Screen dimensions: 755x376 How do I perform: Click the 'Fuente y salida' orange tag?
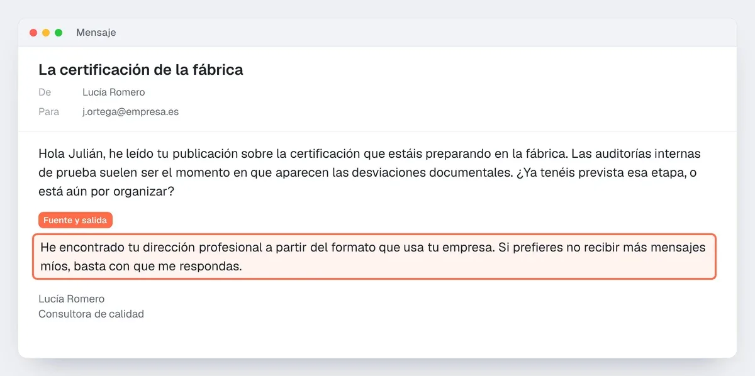pos(75,220)
